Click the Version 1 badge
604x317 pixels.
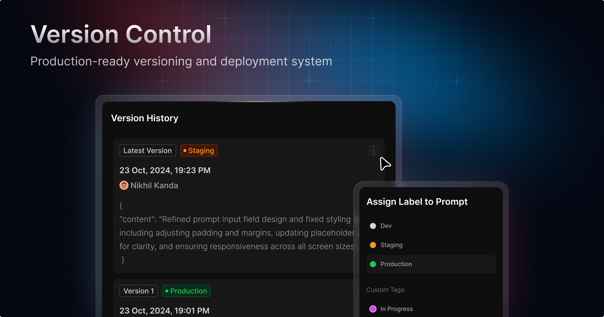pyautogui.click(x=139, y=291)
